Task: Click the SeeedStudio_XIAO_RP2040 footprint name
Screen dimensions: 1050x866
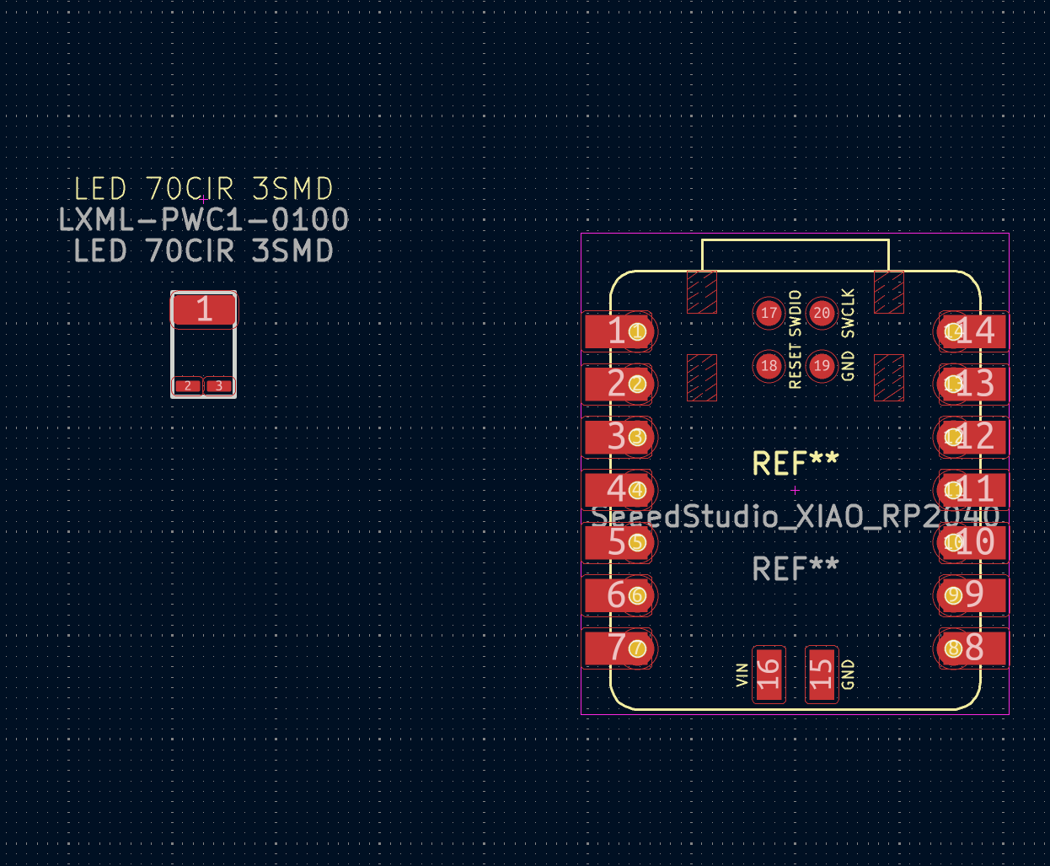Action: click(795, 516)
